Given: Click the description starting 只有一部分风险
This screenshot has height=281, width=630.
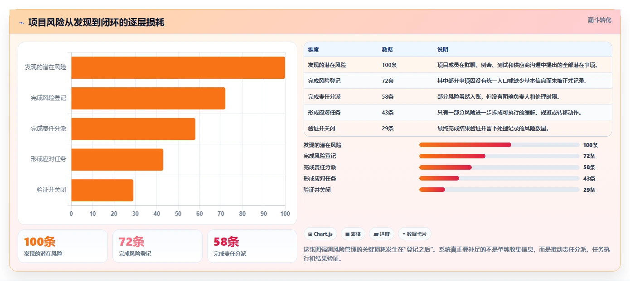Looking at the screenshot, I should 509,113.
